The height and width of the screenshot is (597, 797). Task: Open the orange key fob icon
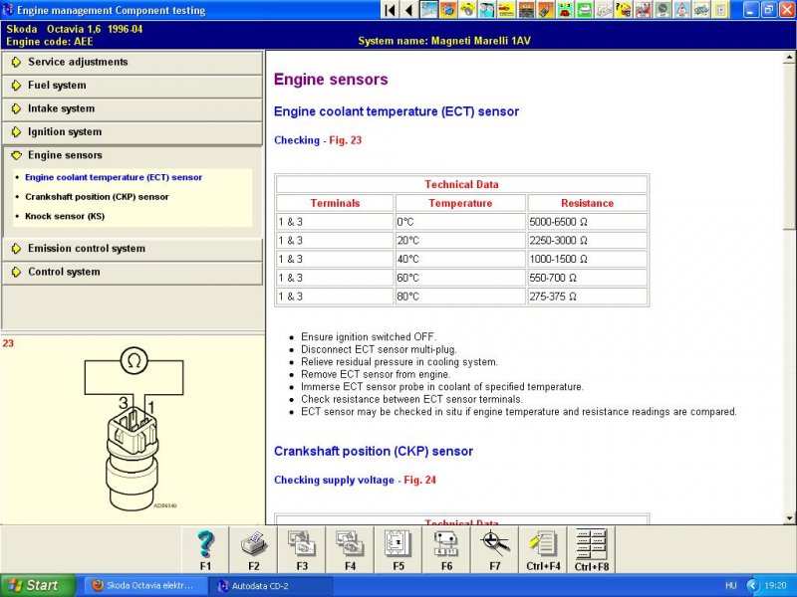coord(545,10)
